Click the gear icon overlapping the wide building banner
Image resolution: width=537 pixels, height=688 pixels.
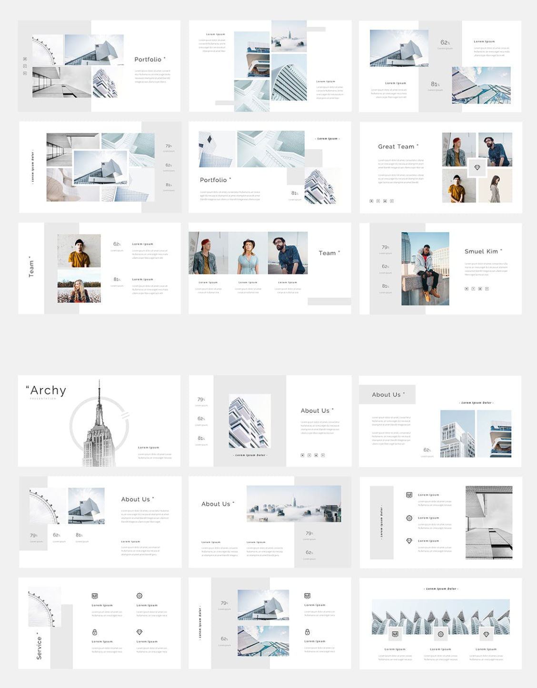pyautogui.click(x=440, y=634)
